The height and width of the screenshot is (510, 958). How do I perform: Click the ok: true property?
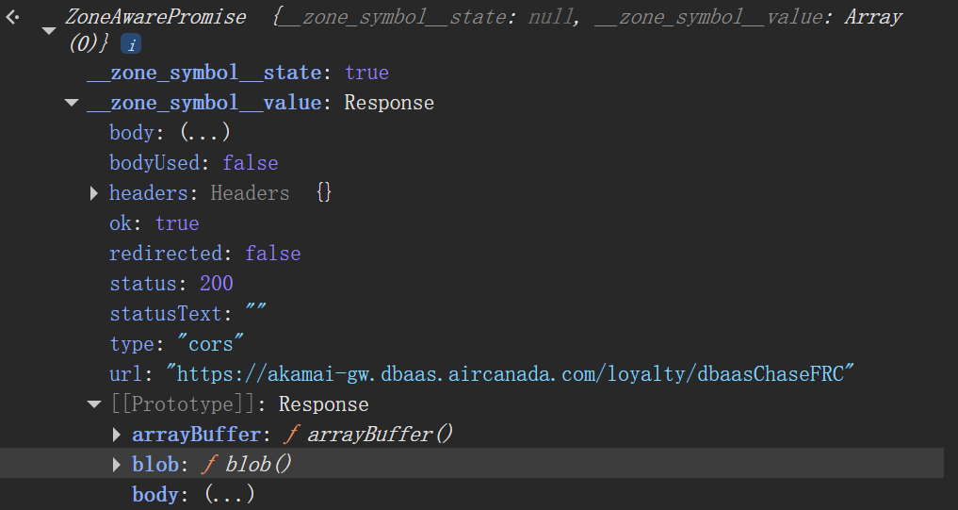point(154,223)
